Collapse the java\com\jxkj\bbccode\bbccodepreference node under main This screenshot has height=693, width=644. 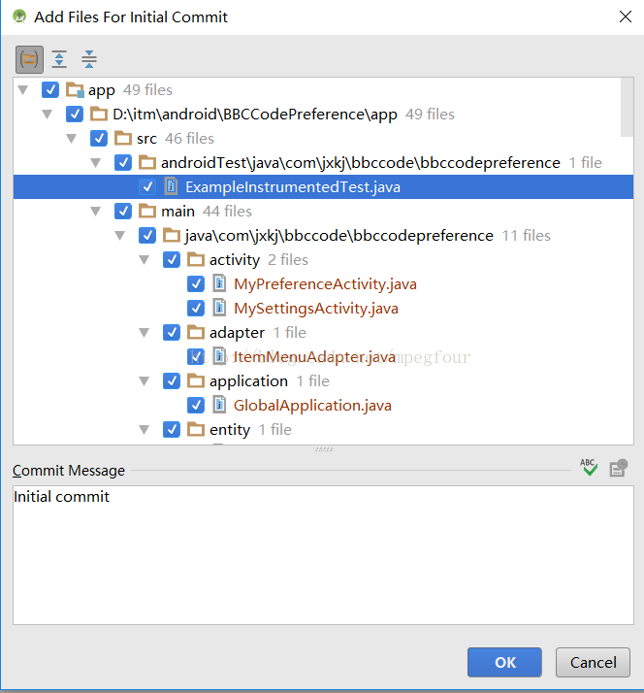[x=120, y=236]
